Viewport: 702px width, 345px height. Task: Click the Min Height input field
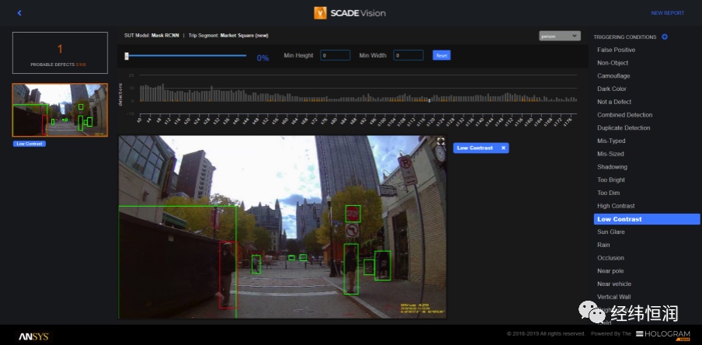335,55
